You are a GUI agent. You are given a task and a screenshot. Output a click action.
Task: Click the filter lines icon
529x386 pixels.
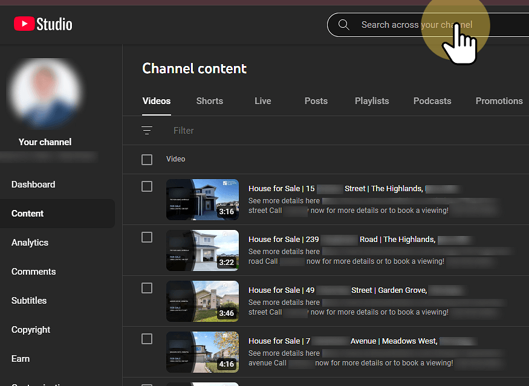pos(147,130)
